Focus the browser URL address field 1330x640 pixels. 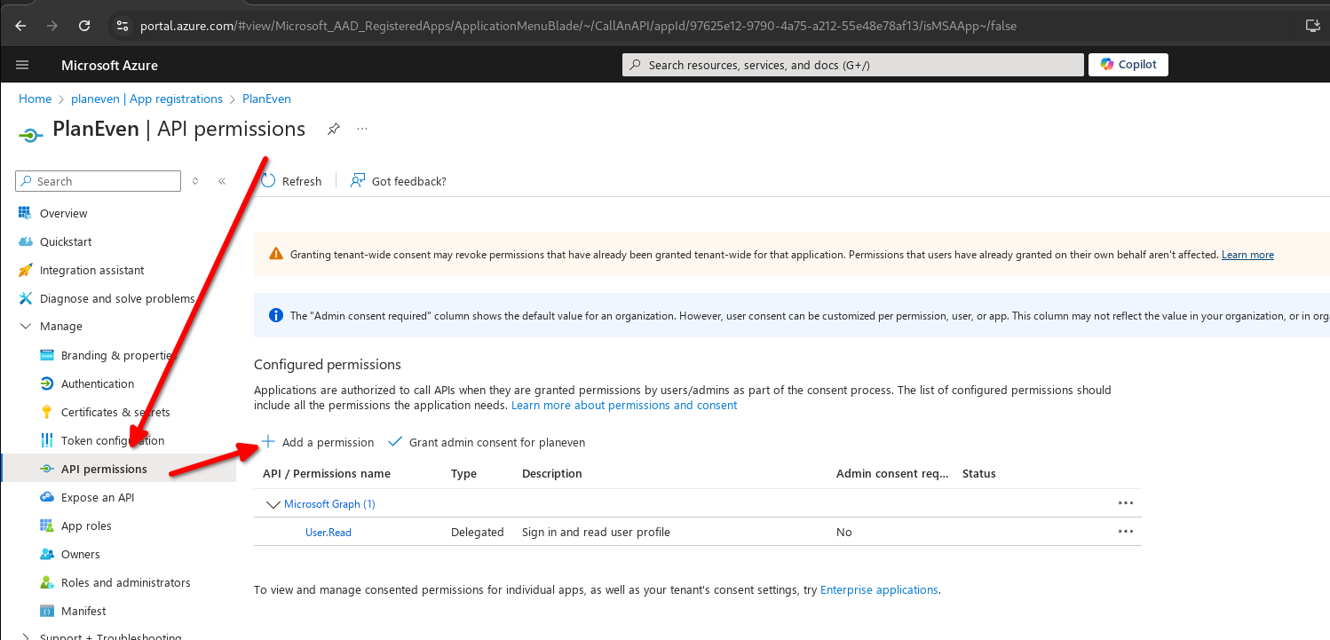(x=577, y=26)
